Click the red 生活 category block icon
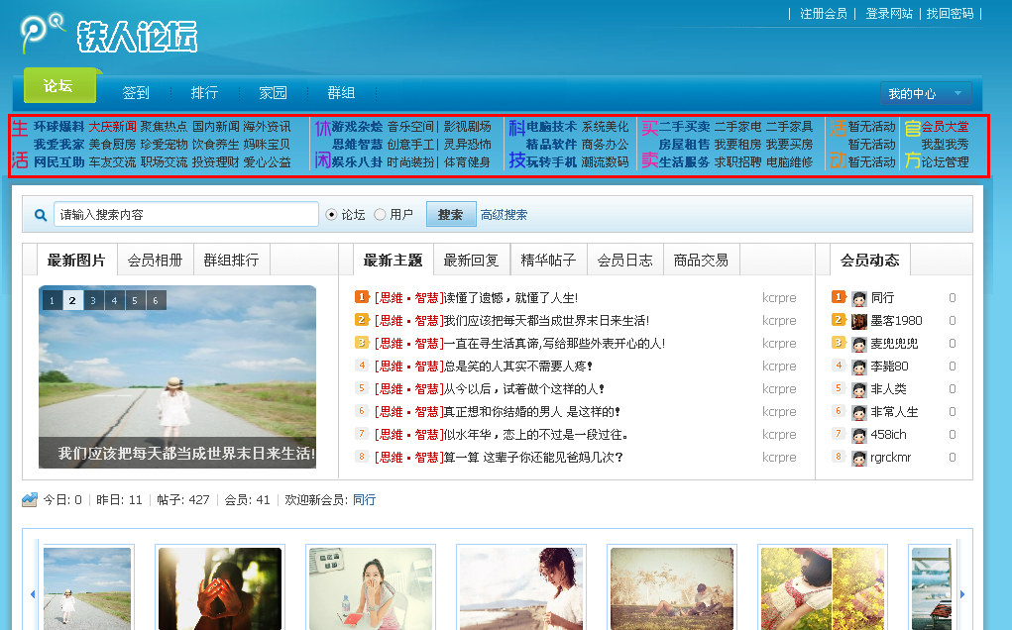The width and height of the screenshot is (1012, 630). (19, 145)
